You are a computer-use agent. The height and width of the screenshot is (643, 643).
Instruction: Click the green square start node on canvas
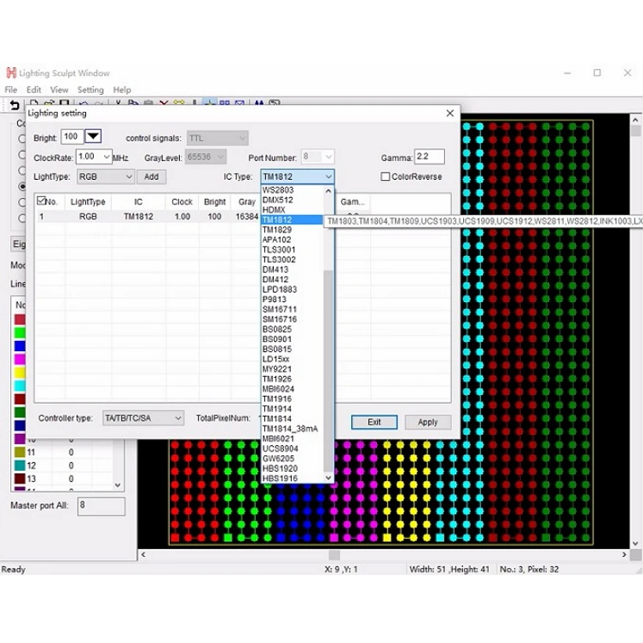pos(228,537)
